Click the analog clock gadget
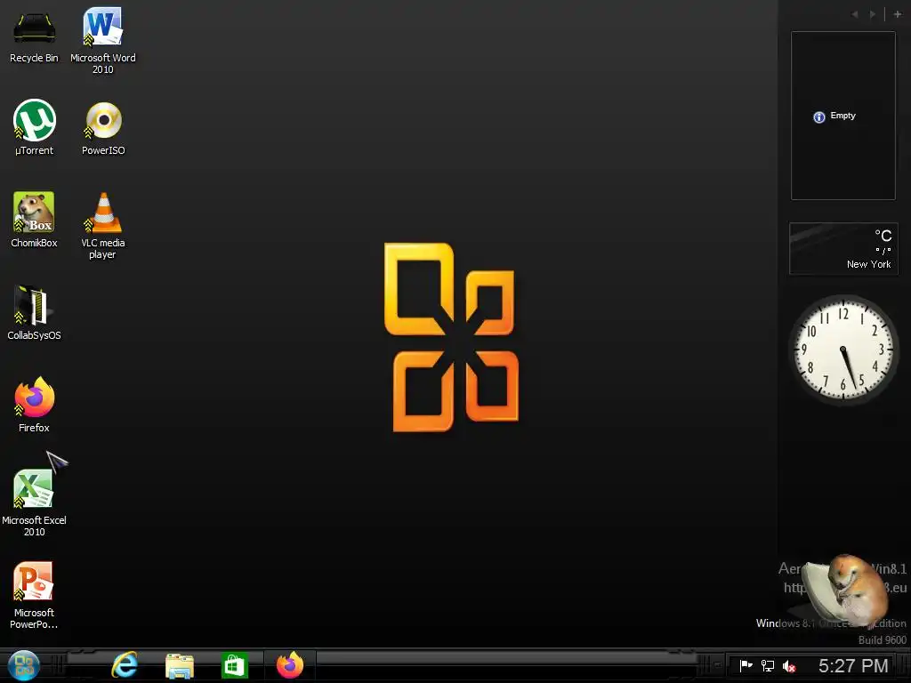This screenshot has width=911, height=683. point(843,350)
